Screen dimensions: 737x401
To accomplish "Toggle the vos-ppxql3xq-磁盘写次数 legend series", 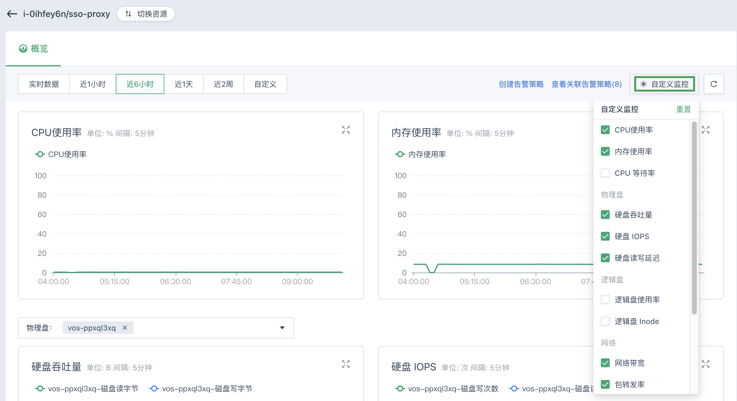I will [447, 388].
